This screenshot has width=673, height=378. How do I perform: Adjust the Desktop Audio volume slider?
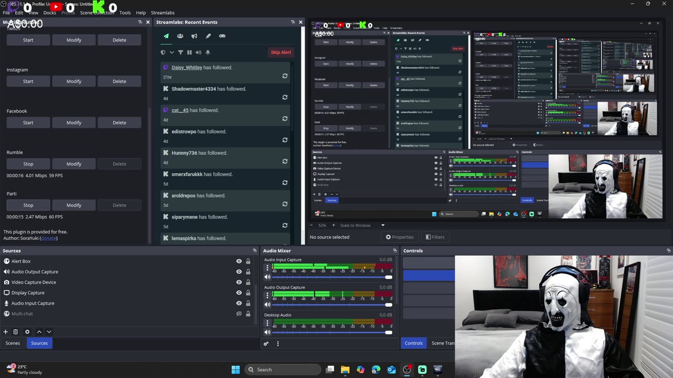(332, 332)
